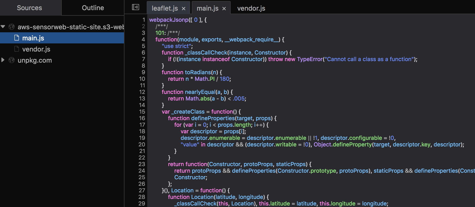The image size is (475, 207).
Task: Click the main.js file icon in tree
Action: pyautogui.click(x=17, y=38)
